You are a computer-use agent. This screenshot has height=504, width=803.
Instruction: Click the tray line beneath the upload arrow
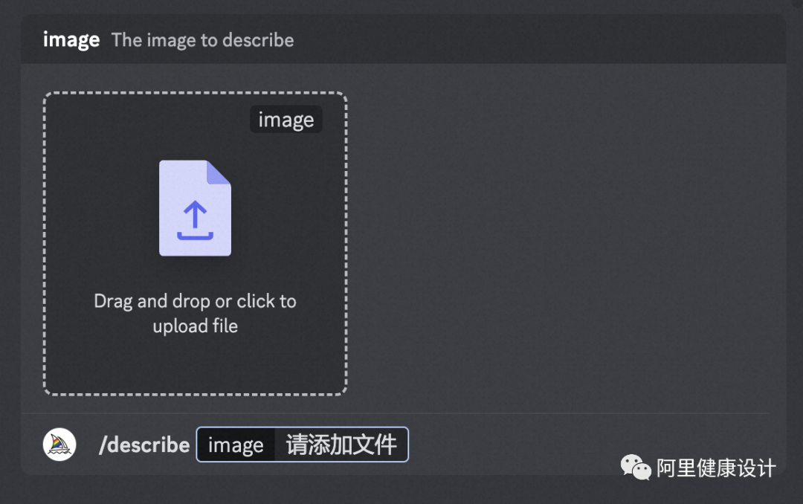click(195, 236)
